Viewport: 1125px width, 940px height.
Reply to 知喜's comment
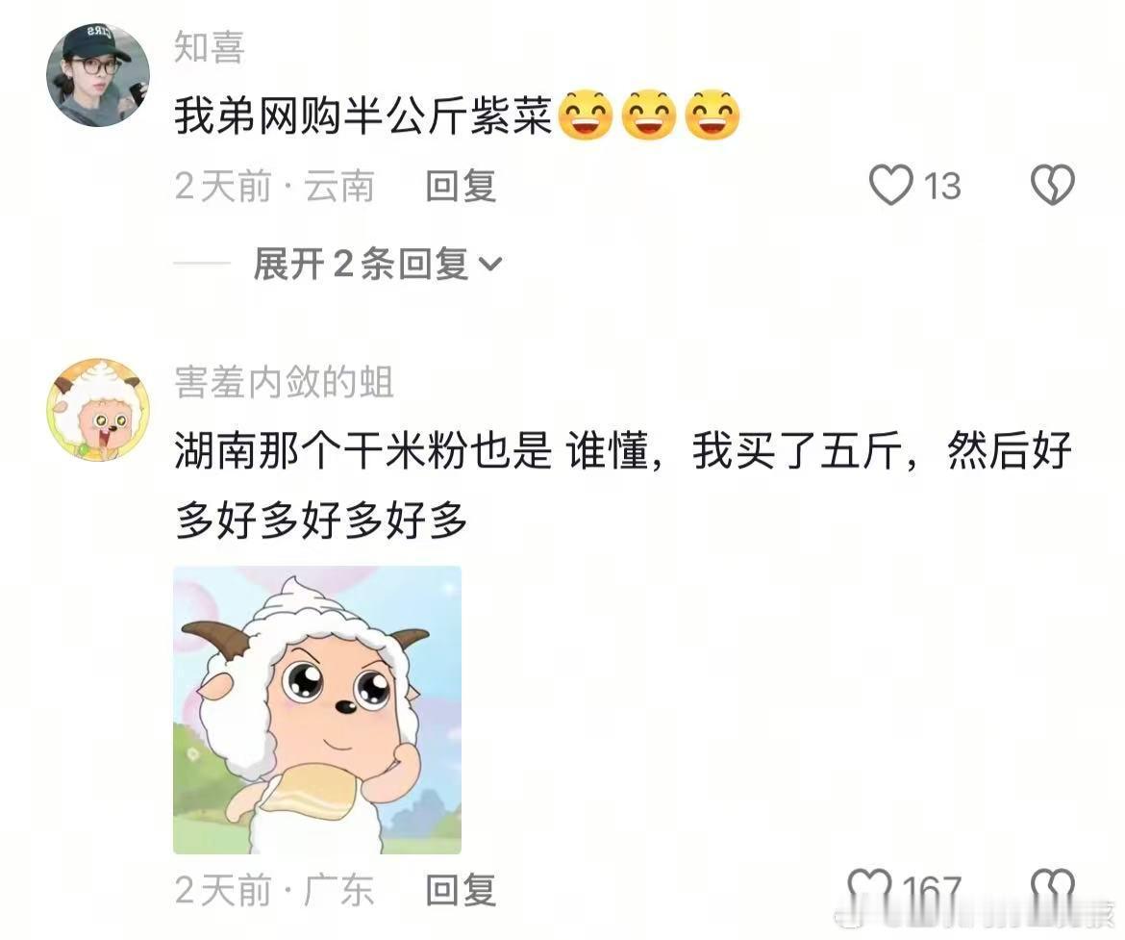[x=461, y=186]
